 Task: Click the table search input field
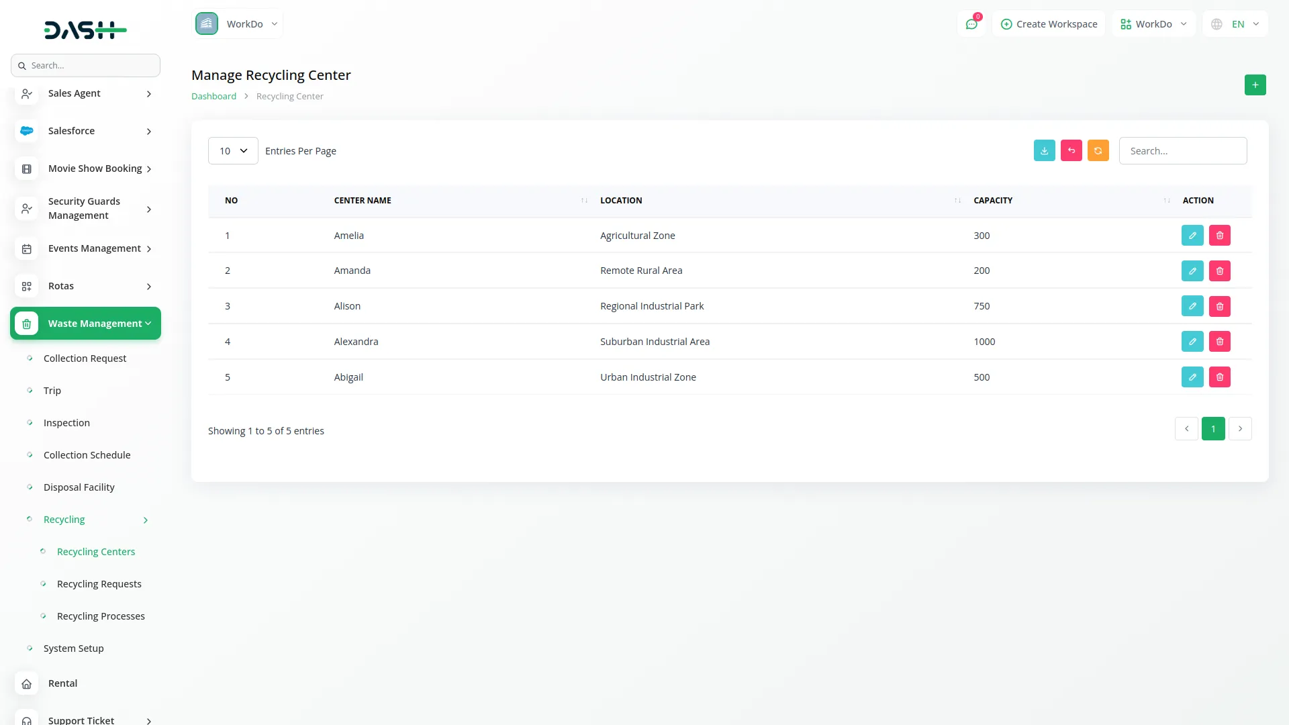[x=1182, y=151]
